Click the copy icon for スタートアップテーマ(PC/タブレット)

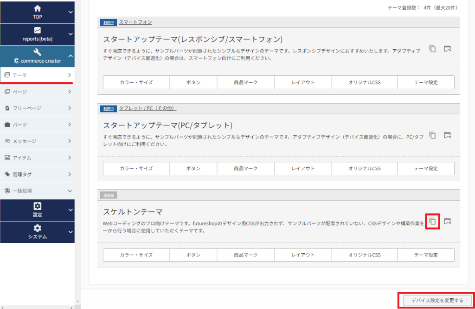point(432,135)
